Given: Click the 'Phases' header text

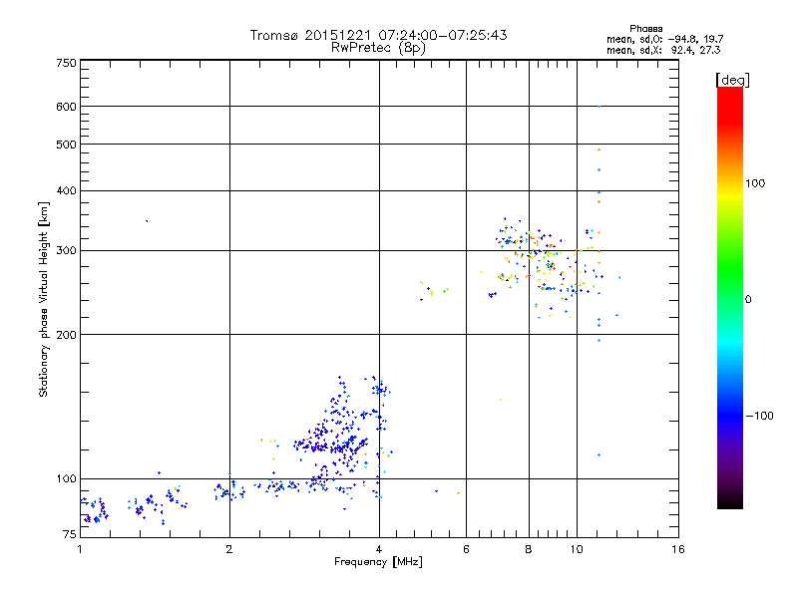Looking at the screenshot, I should click(x=645, y=29).
